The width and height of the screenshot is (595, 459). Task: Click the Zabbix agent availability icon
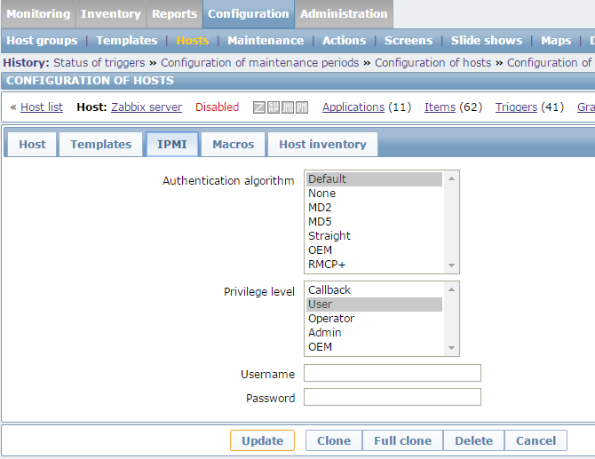pyautogui.click(x=258, y=107)
